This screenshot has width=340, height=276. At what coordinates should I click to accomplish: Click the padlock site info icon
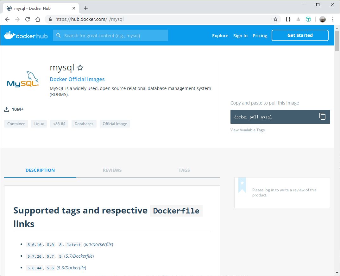[x=50, y=19]
